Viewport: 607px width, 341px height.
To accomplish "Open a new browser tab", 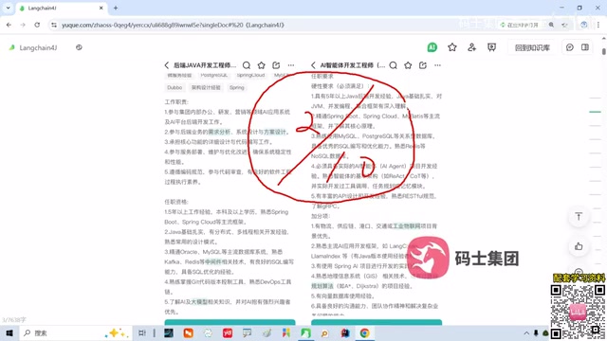I will pos(116,8).
